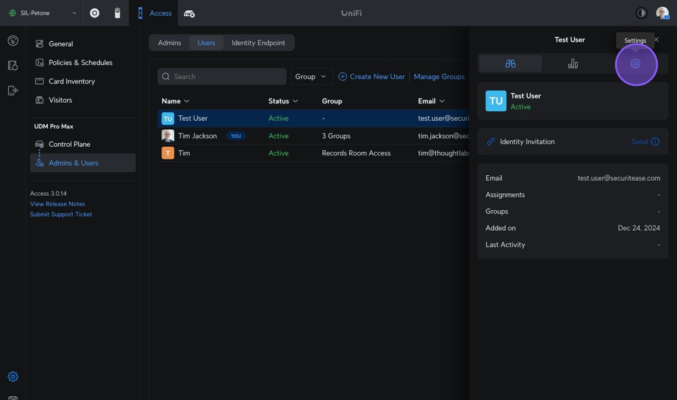Open the binoculars overview tab in user panel
677x400 pixels.
coord(510,63)
